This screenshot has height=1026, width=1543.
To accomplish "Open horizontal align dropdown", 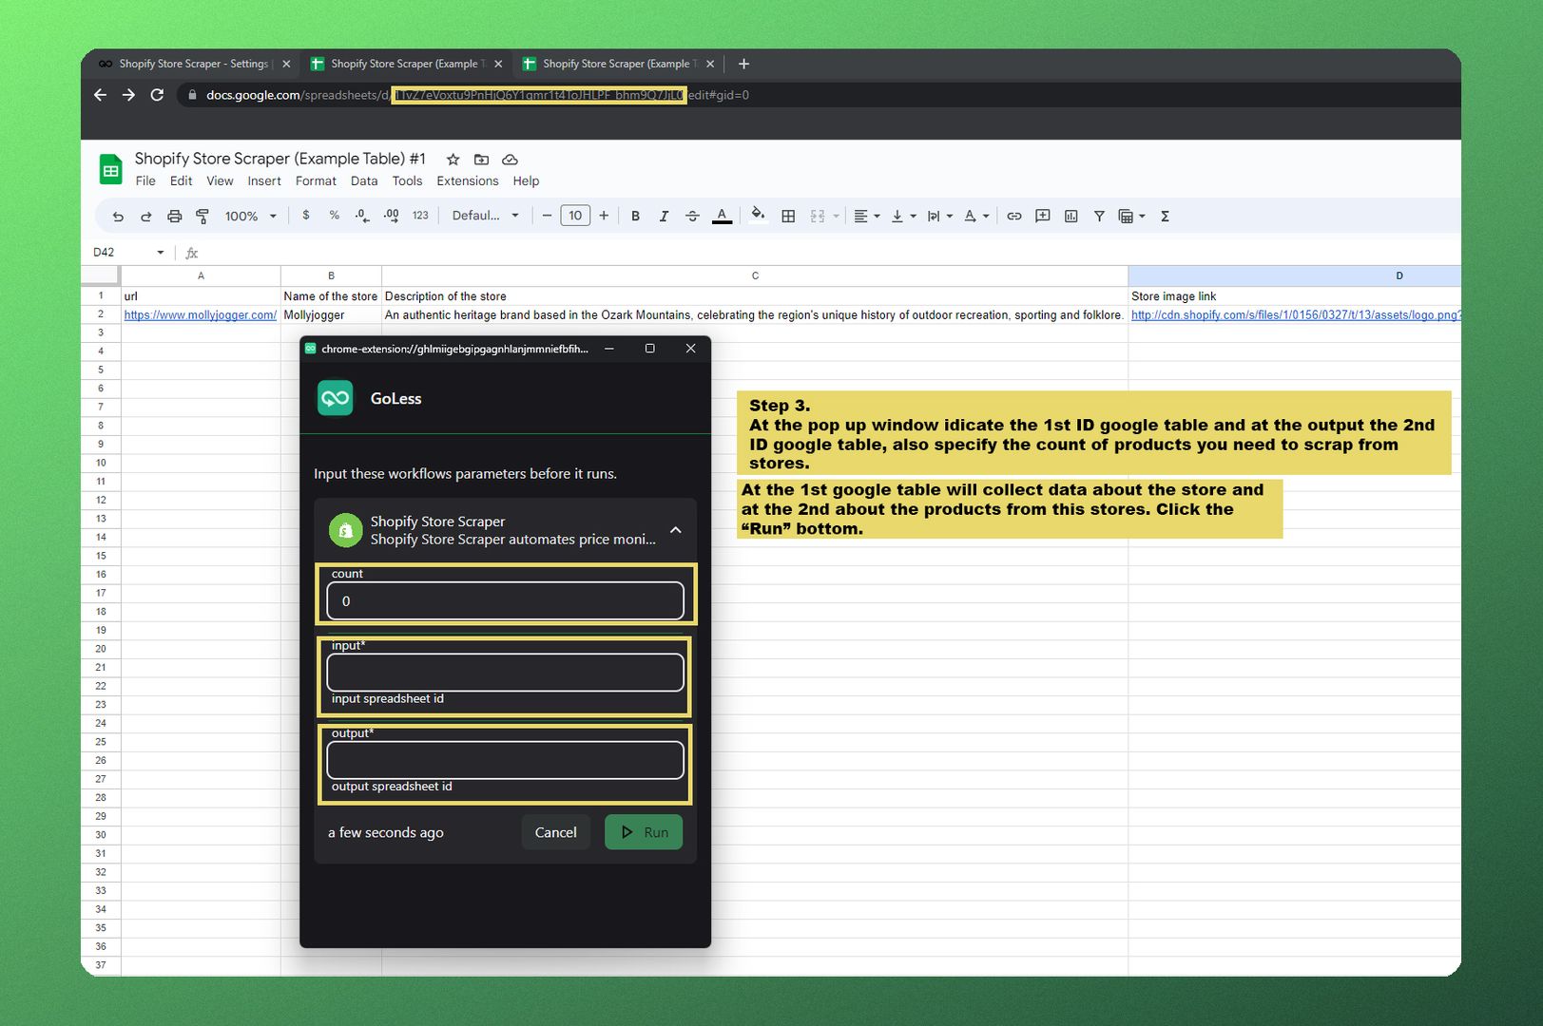I will [866, 217].
